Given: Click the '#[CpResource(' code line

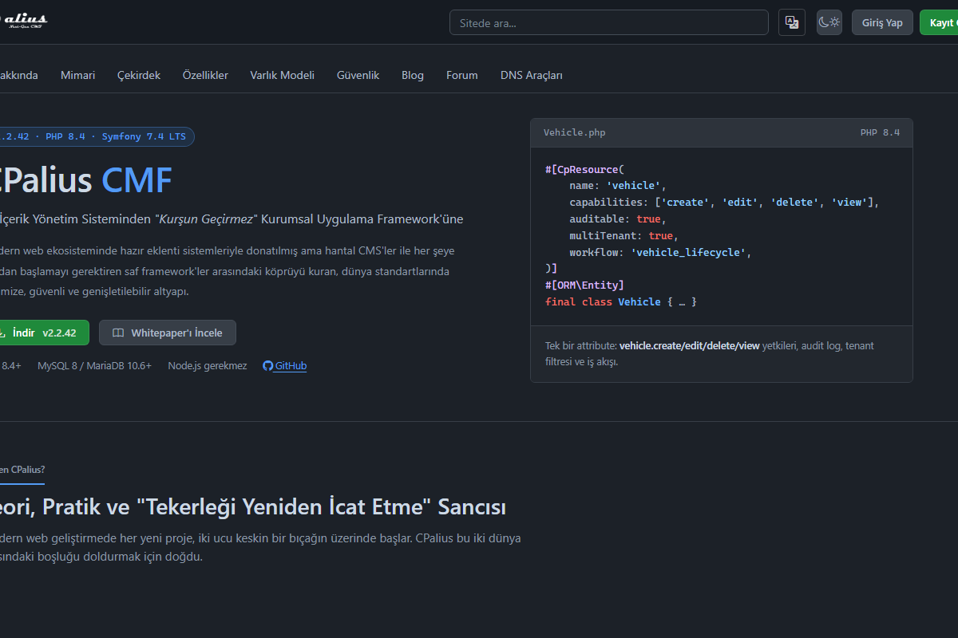Looking at the screenshot, I should coord(584,169).
